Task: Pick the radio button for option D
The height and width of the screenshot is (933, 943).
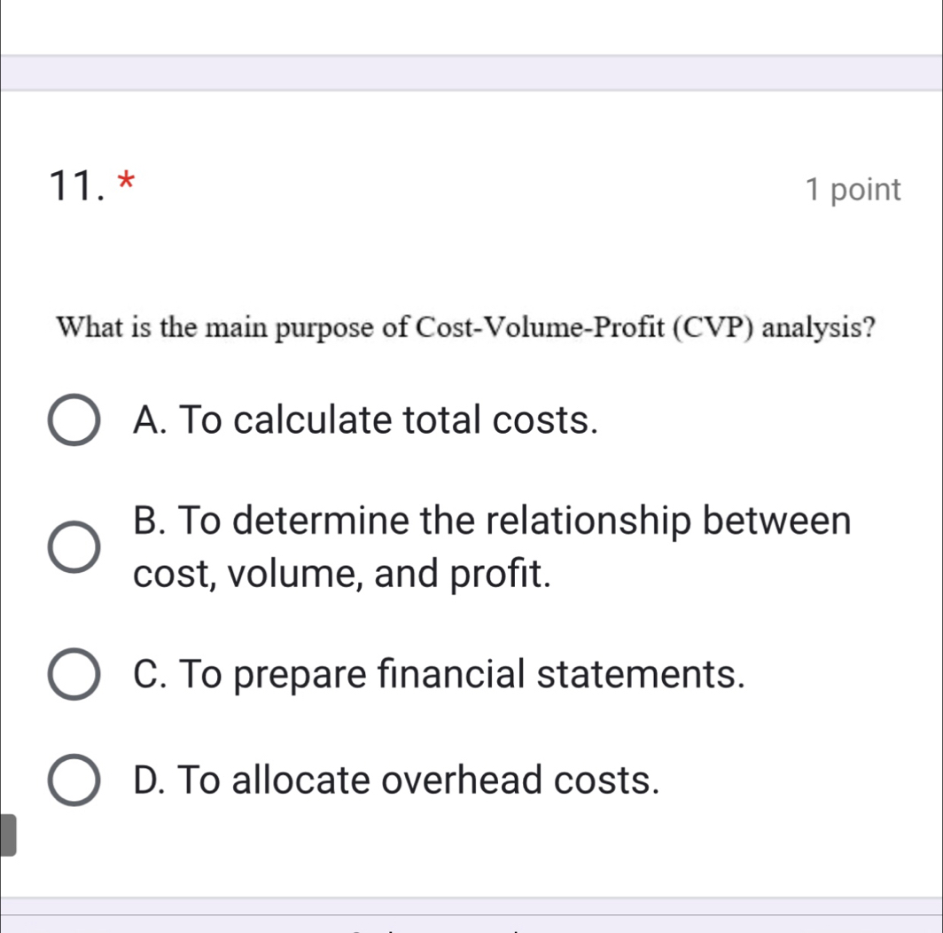Action: pos(73,780)
